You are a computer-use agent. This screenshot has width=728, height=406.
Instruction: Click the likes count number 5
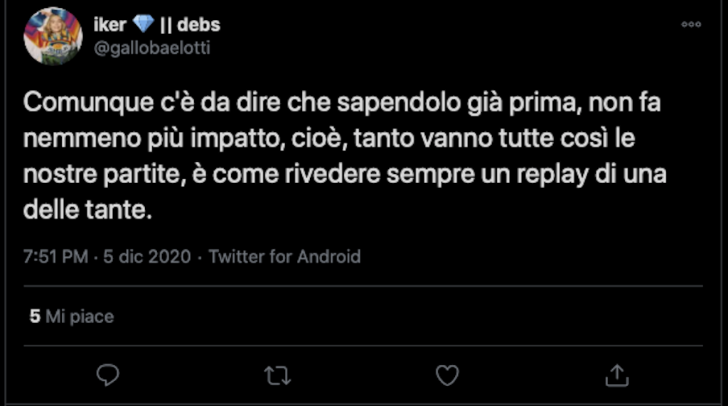34,317
